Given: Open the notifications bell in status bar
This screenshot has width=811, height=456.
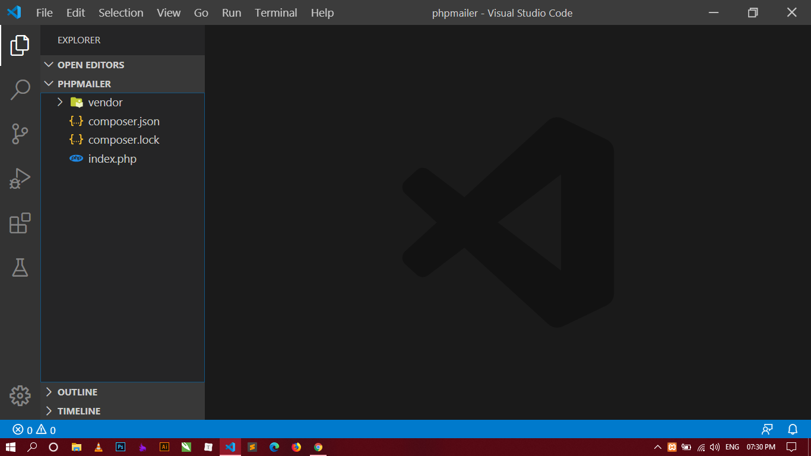Looking at the screenshot, I should click(x=793, y=429).
